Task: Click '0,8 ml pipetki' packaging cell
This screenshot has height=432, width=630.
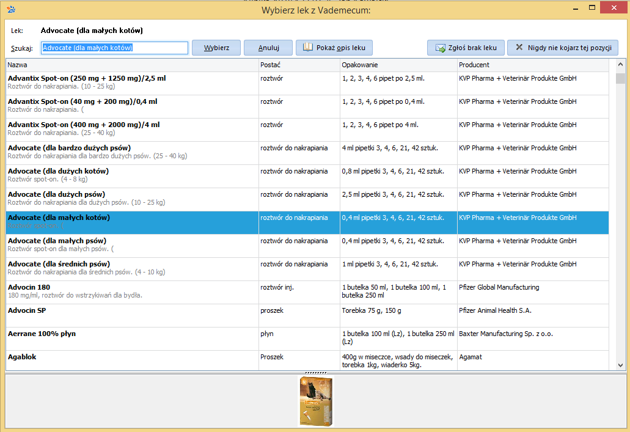Action: coord(398,176)
